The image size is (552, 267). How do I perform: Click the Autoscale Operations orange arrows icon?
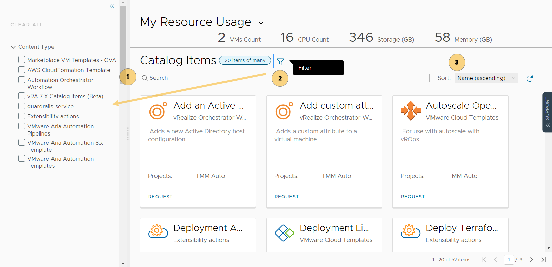(410, 111)
